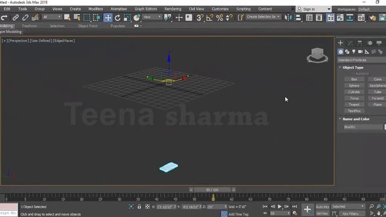Open the Layer Explorer icon

click(x=319, y=17)
